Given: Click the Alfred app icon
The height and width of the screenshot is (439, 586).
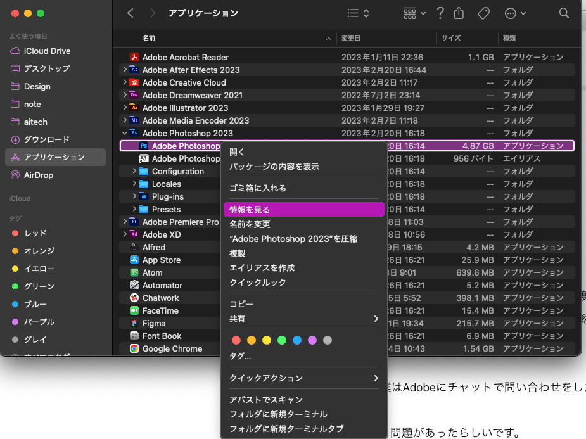Looking at the screenshot, I should point(134,247).
